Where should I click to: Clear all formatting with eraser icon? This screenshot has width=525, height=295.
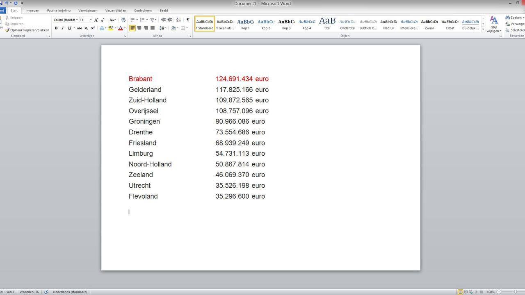pyautogui.click(x=123, y=20)
